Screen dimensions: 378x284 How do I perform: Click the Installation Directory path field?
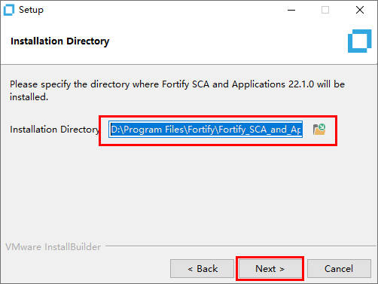point(206,130)
